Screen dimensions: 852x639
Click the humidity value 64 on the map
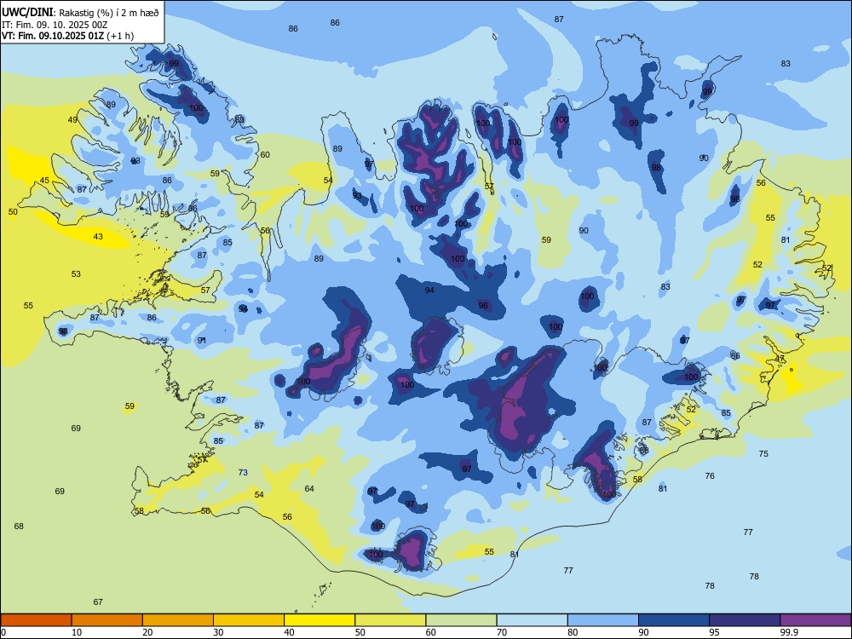[309, 488]
